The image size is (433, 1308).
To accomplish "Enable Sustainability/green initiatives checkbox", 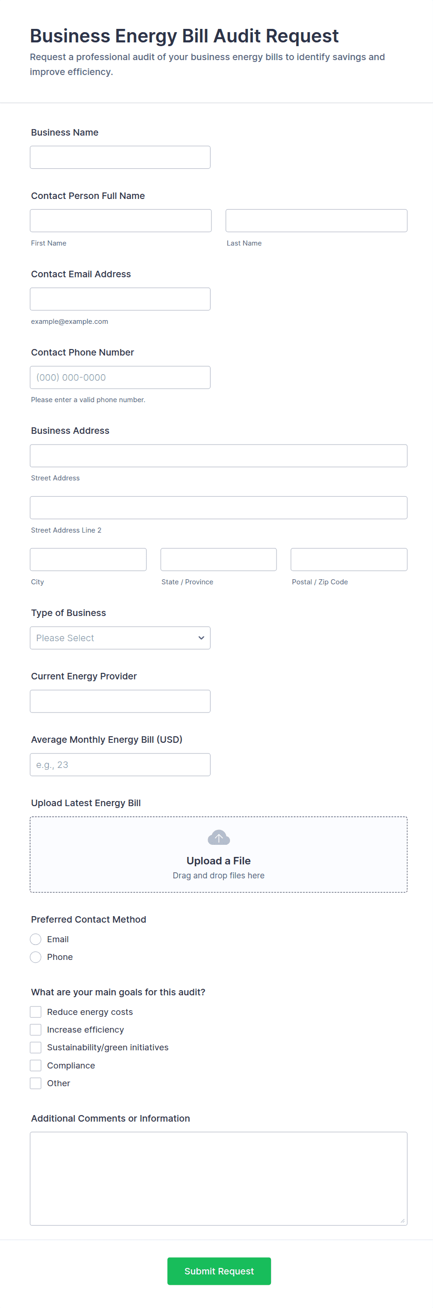I will 35,1048.
